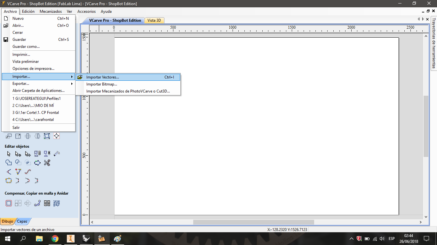Select the interactive transform cursor tool
Screen dimensions: 437x245
coord(28,154)
